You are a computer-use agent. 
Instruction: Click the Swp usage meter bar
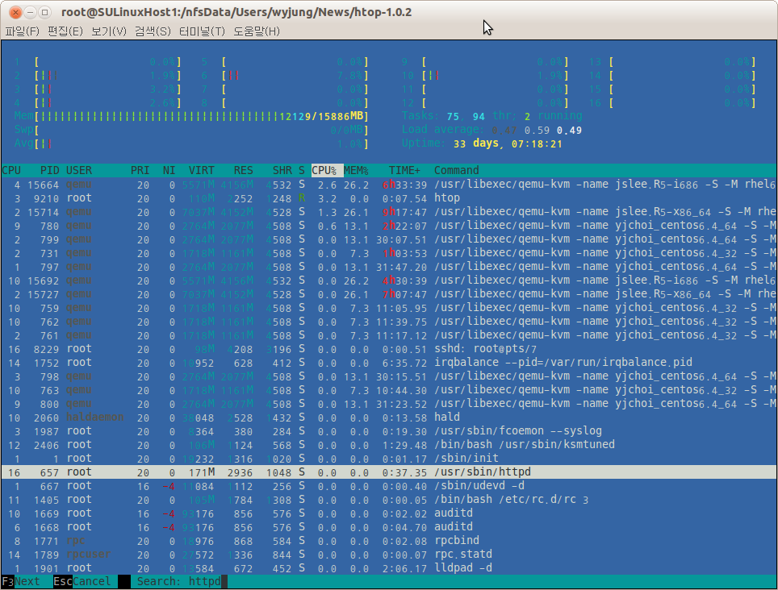click(x=191, y=130)
